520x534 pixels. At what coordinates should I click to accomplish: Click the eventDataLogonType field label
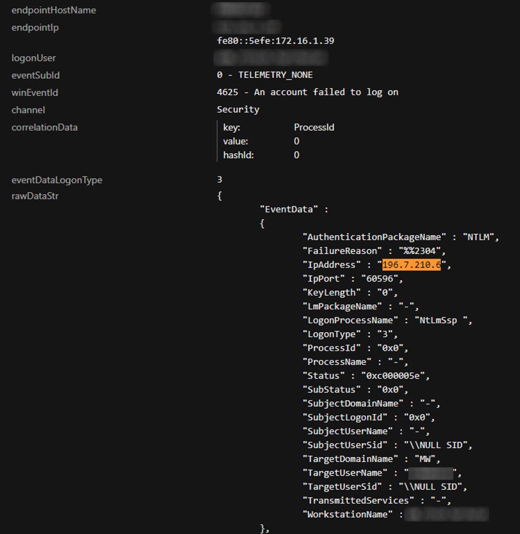pyautogui.click(x=57, y=180)
